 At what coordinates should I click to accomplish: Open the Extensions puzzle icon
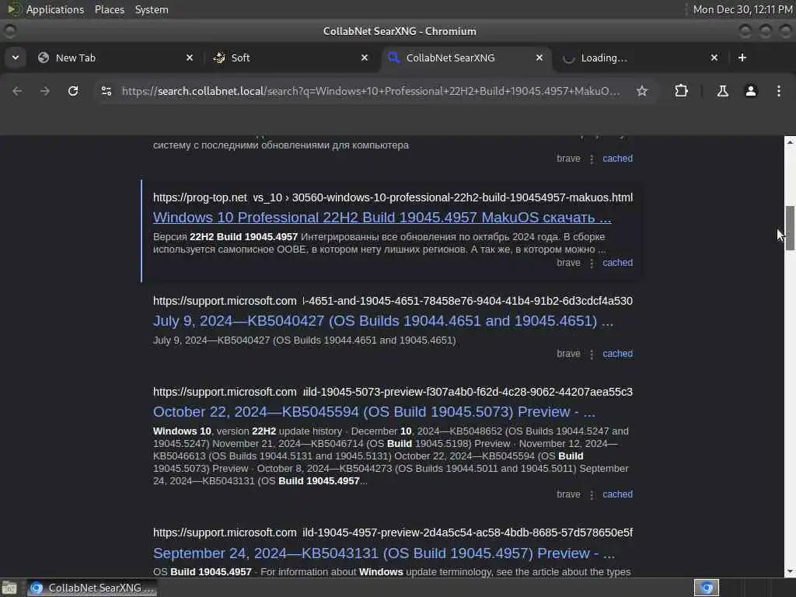click(681, 91)
